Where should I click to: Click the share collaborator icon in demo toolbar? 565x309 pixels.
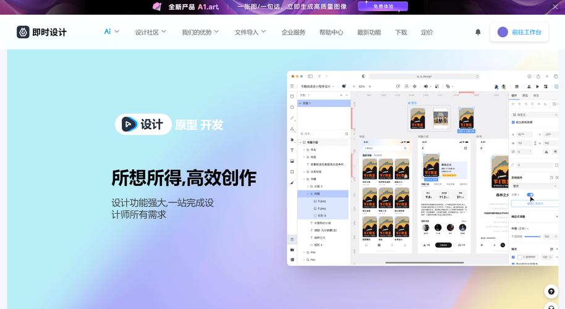tap(529, 87)
